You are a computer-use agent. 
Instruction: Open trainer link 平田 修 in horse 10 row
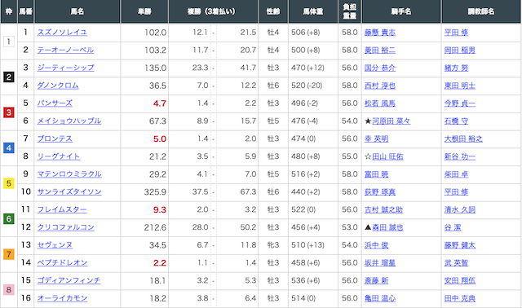tap(456, 191)
